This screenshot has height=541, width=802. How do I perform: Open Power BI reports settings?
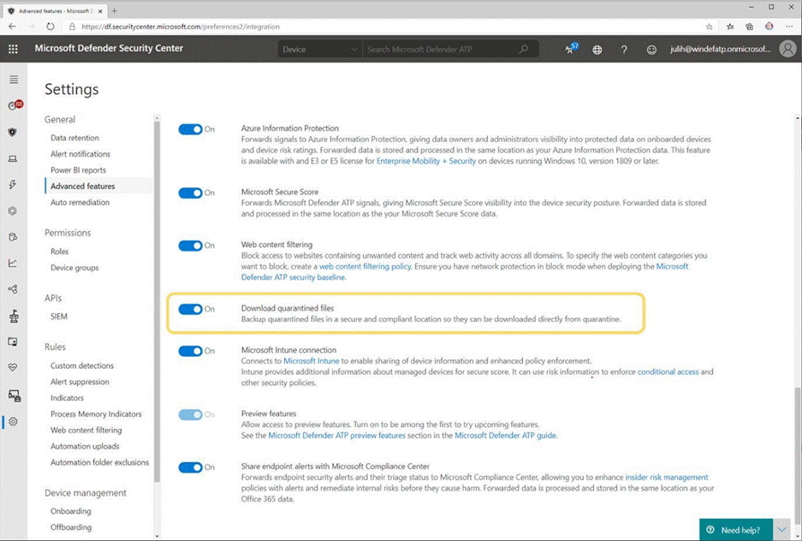(78, 169)
